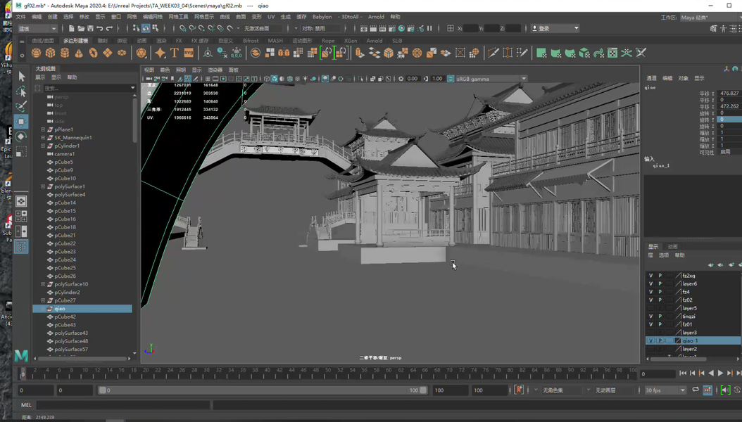The height and width of the screenshot is (422, 742).
Task: Open the 登录 sign-in dropdown
Action: pos(555,28)
